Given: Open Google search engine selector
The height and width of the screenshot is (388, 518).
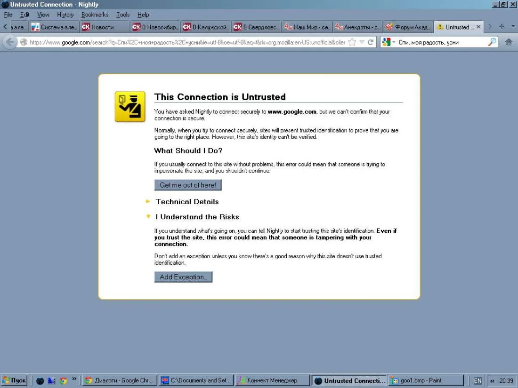Looking at the screenshot, I should [x=389, y=42].
